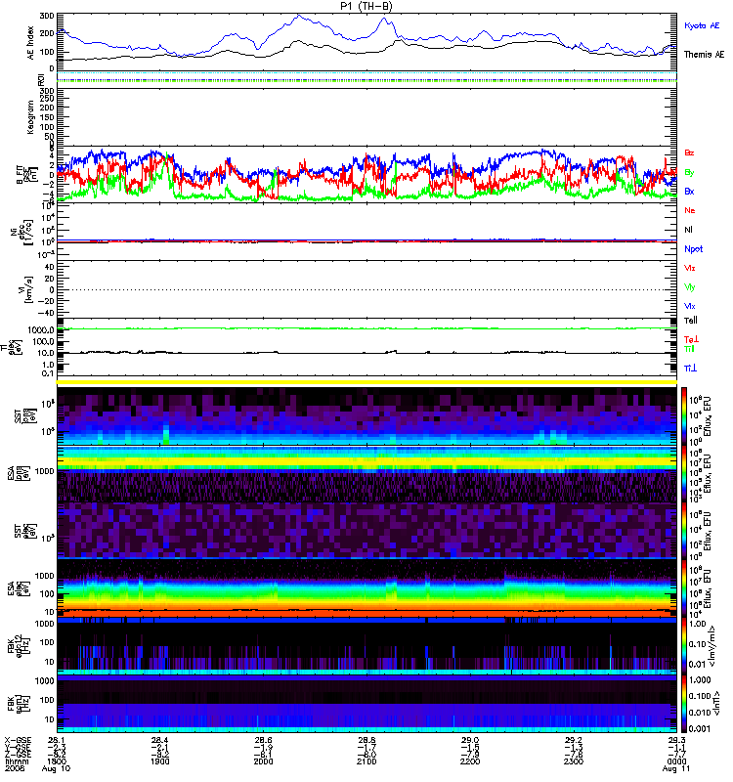The height and width of the screenshot is (782, 733).
Task: Click the 28.8 X-position label
Action: pyautogui.click(x=366, y=740)
